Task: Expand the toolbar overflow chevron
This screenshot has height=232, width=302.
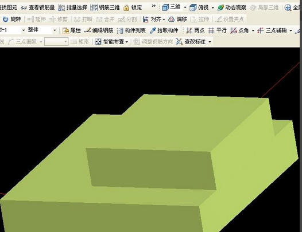Action: tap(153, 6)
